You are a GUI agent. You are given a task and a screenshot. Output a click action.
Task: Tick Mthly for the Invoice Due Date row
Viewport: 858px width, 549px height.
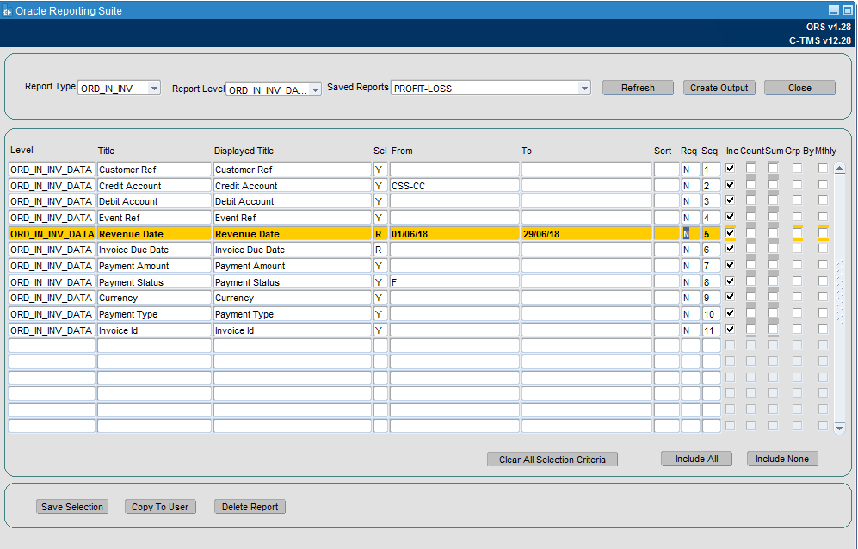[x=823, y=249]
